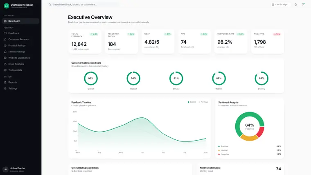Image resolution: width=311 pixels, height=175 pixels.
Task: Click the 92% Service satisfaction ring
Action: tap(176, 78)
